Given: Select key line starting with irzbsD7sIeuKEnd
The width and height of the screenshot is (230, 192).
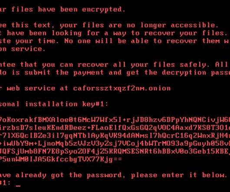Looking at the screenshot, I should click(115, 128).
